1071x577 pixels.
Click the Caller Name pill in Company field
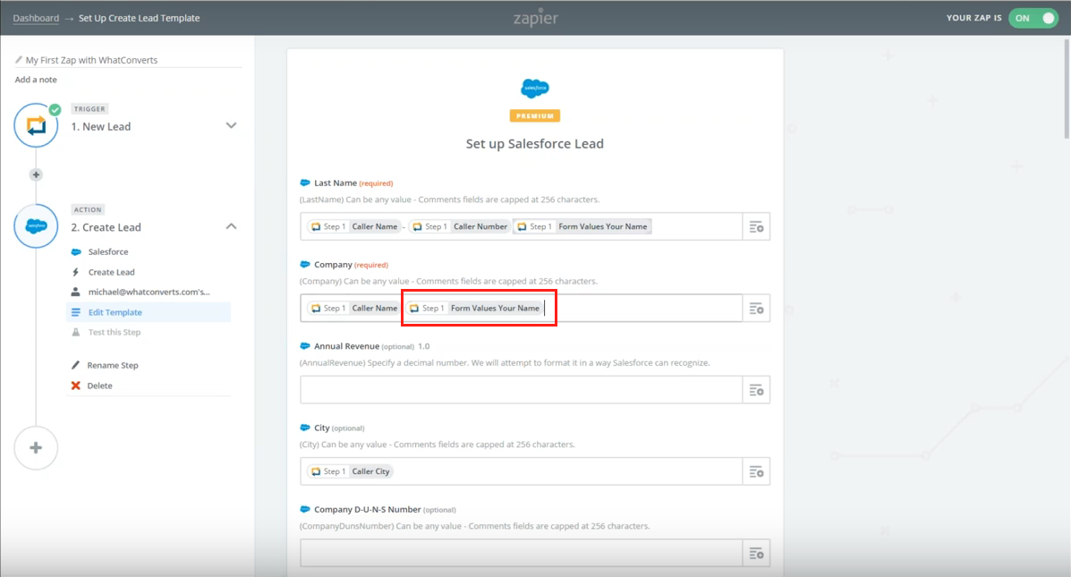[x=353, y=309]
